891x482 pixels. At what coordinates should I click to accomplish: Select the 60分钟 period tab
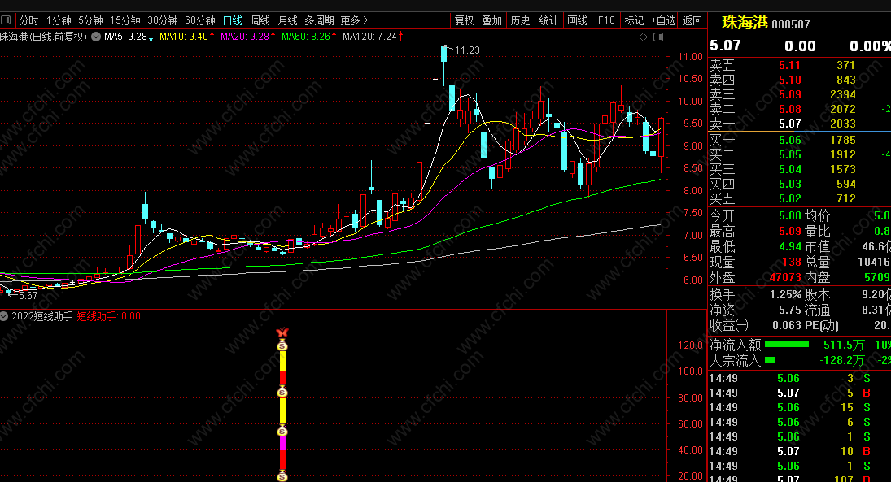point(200,20)
